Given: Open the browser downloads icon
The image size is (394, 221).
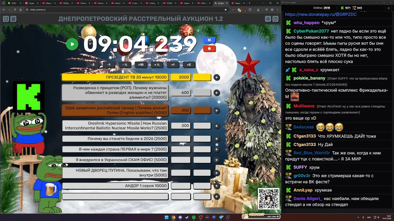Looking at the screenshot, I should coord(258,10).
